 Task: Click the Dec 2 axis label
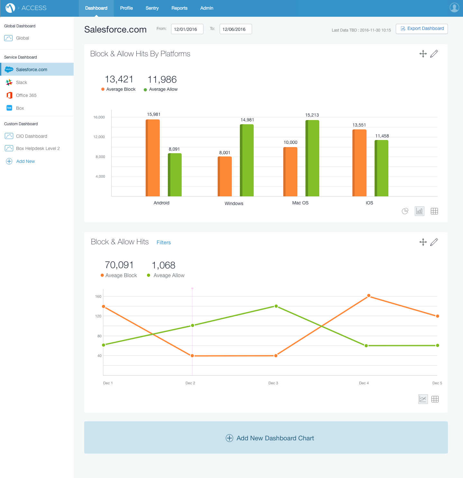tap(190, 383)
